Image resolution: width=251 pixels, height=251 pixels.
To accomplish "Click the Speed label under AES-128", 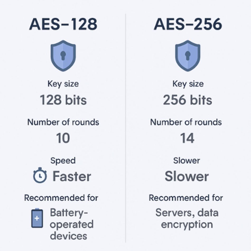I will [x=63, y=160].
